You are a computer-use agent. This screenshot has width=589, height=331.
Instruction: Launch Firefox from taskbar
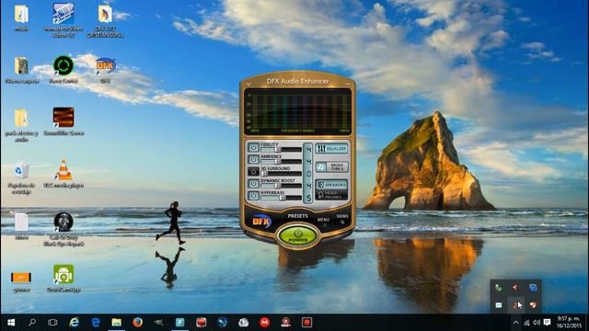[137, 323]
